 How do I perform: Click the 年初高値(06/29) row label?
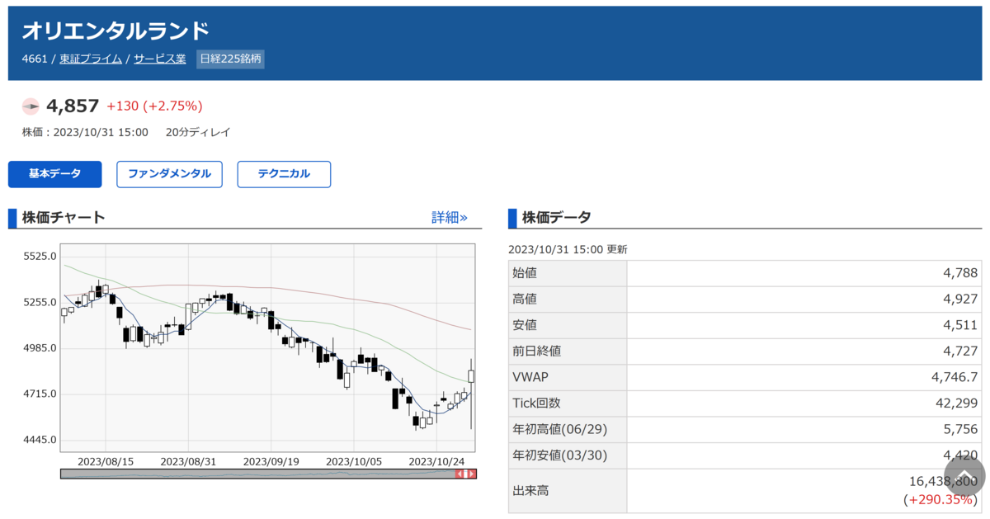[x=559, y=429]
